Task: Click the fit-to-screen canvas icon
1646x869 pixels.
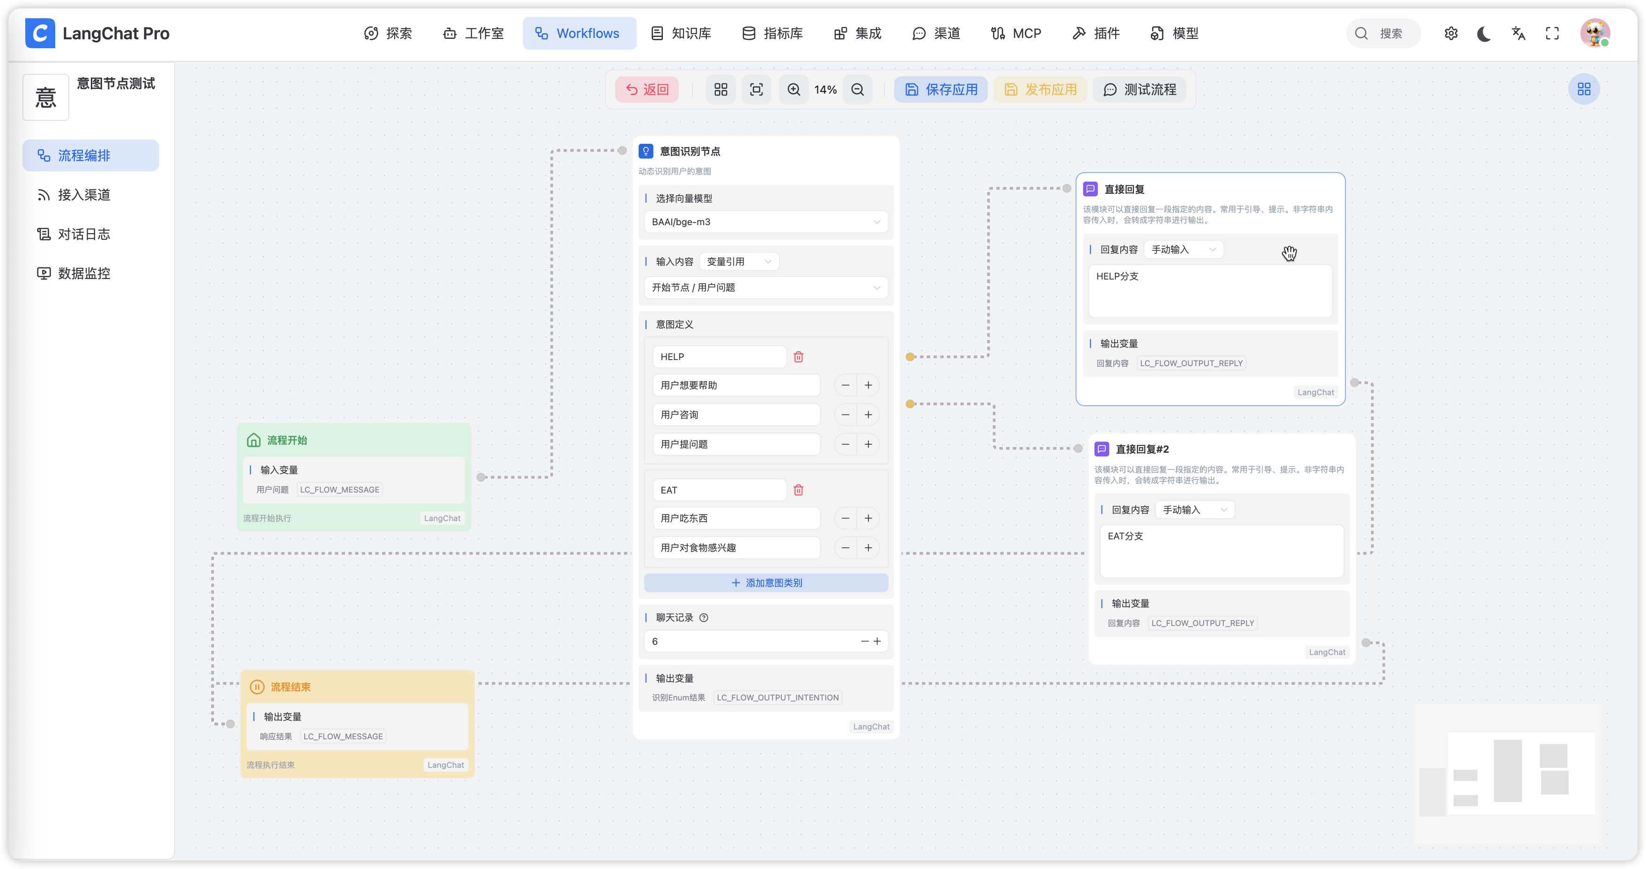Action: tap(757, 89)
